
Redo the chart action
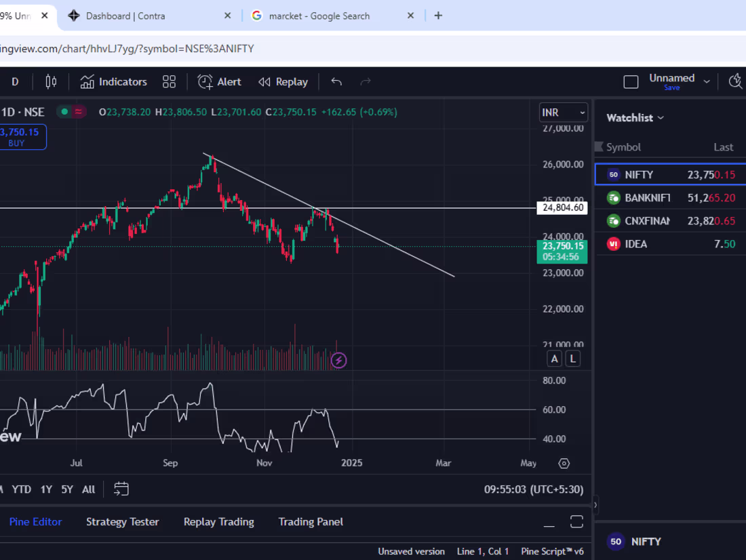(365, 81)
